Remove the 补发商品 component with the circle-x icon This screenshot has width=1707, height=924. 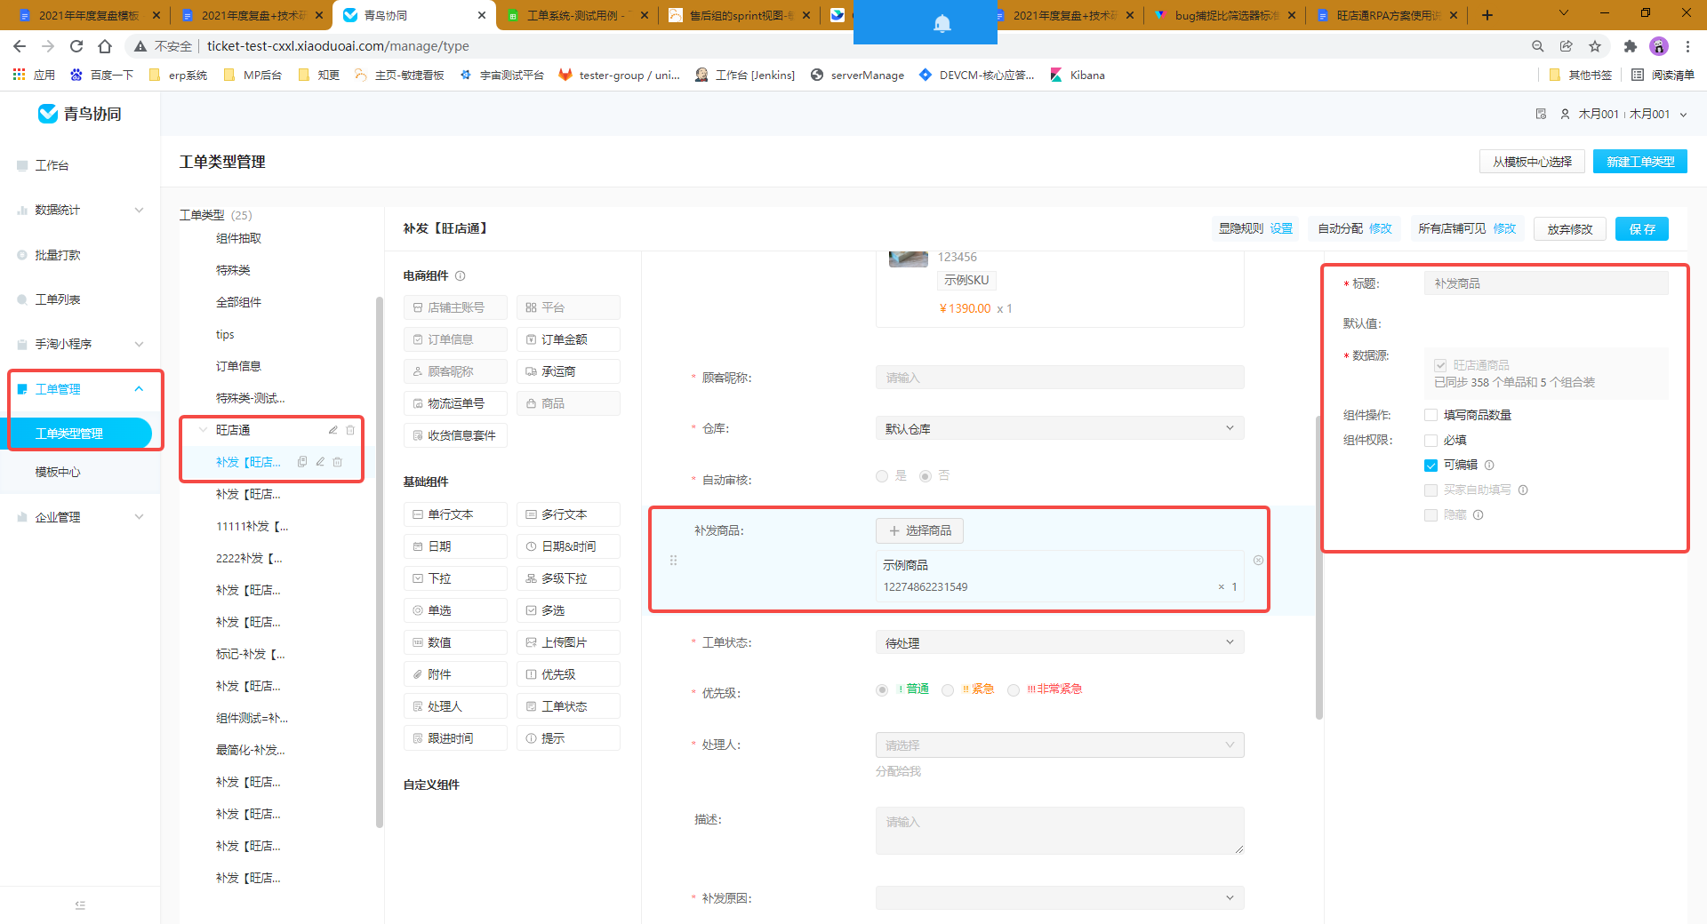click(x=1258, y=561)
